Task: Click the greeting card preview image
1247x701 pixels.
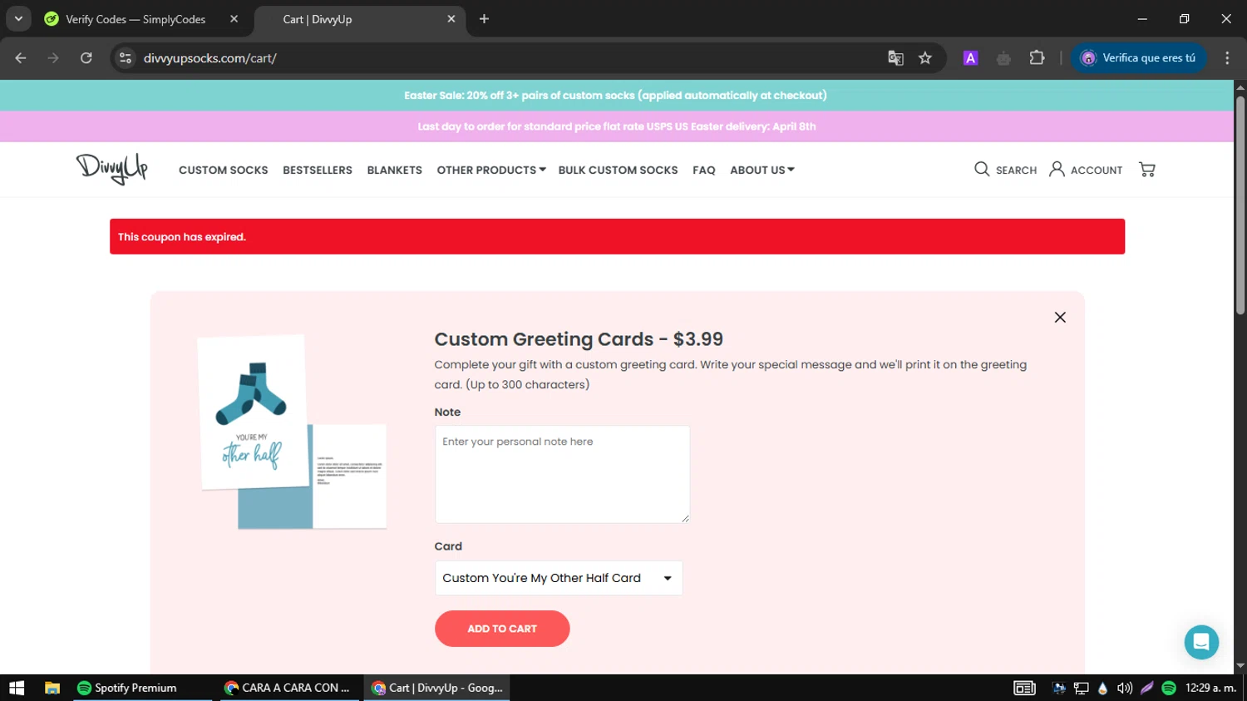Action: [292, 432]
